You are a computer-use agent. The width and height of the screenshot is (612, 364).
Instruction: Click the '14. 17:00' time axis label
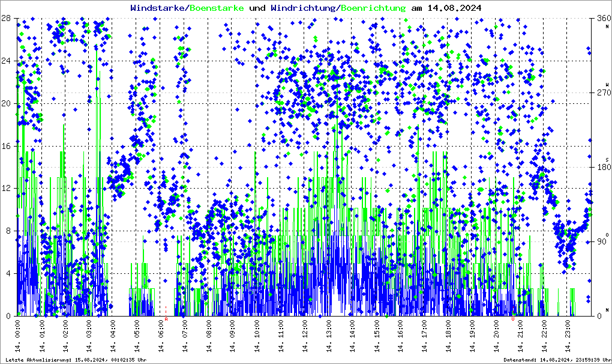tap(424, 336)
